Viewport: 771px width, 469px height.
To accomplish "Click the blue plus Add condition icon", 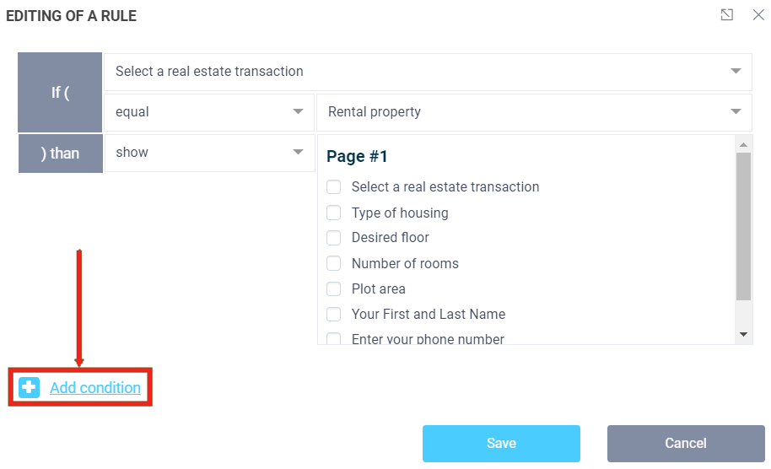I will click(30, 388).
